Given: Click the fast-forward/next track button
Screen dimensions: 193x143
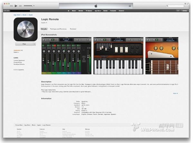Looking at the screenshot, I should (x=21, y=6).
